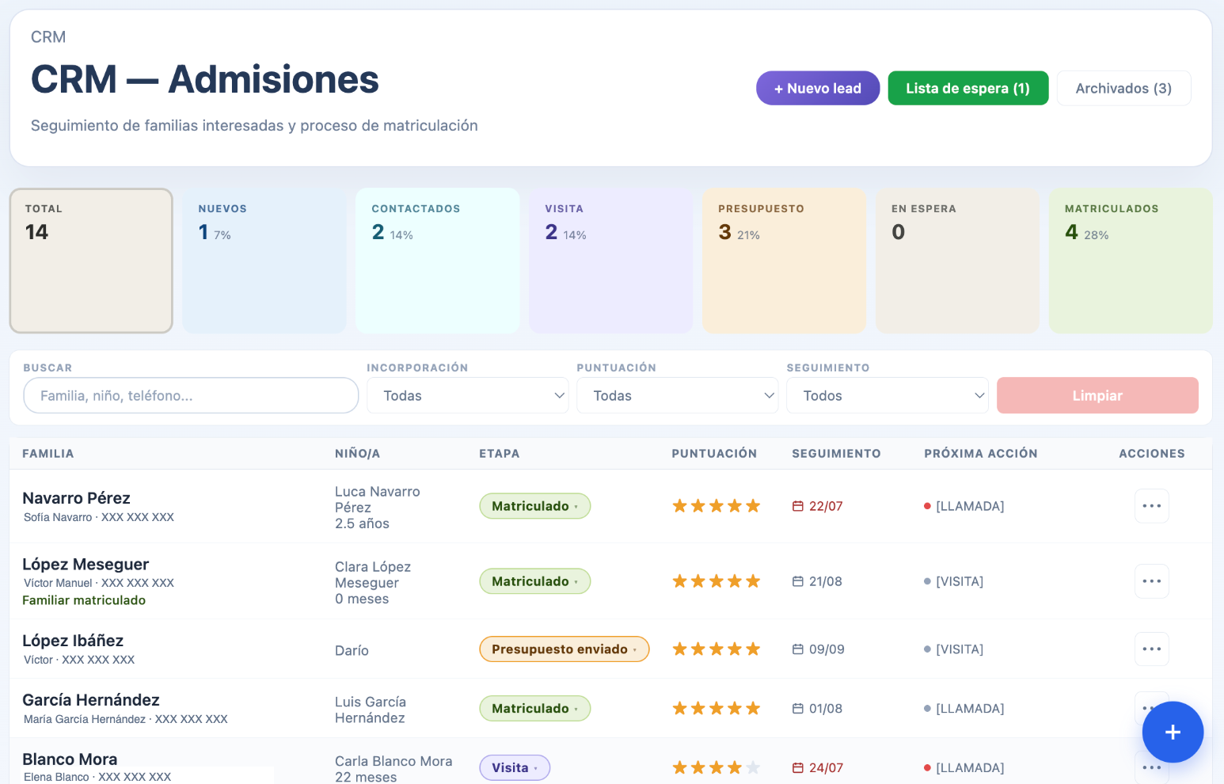Open the Puntuación filter dropdown

(677, 395)
